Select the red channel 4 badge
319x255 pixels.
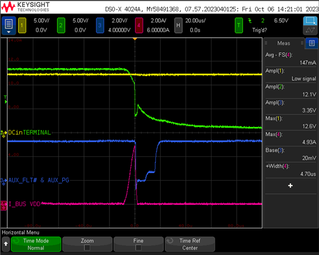point(139,25)
